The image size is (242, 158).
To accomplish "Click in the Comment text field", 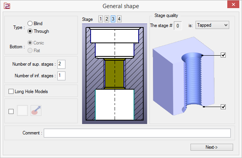I will point(137,133).
